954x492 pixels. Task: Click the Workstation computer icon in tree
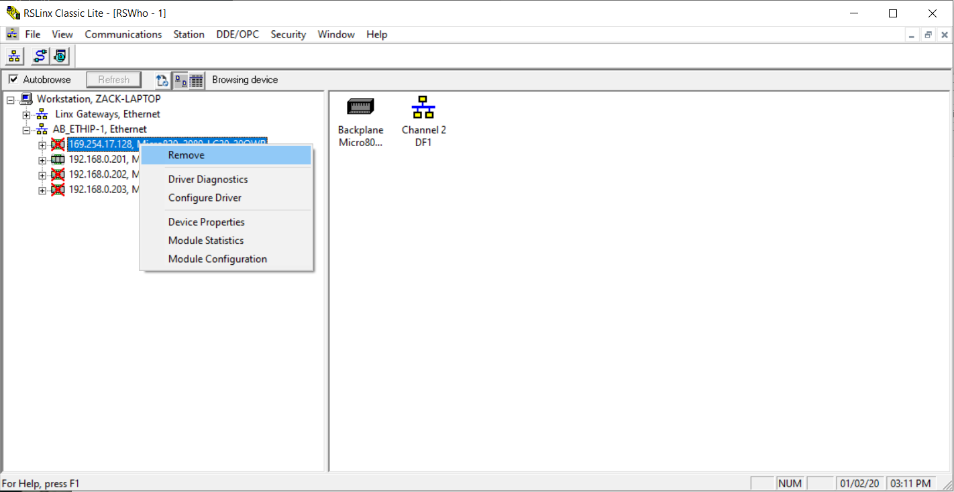(26, 99)
